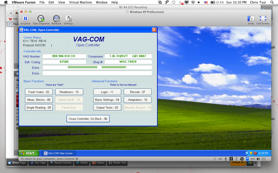Open the File menu
Viewport: 278px width, 173px height.
coord(42,2)
